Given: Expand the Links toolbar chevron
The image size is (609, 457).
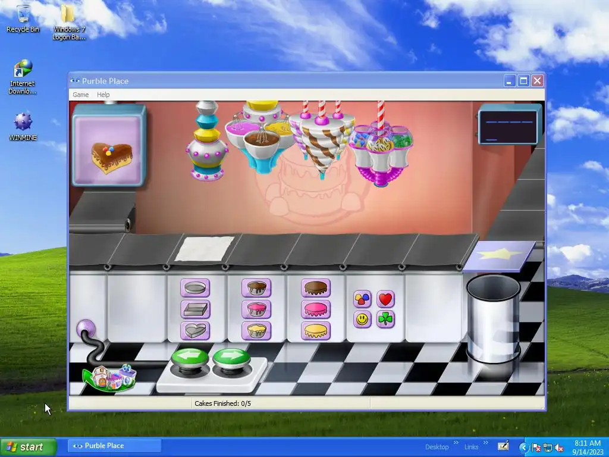Looking at the screenshot, I should pos(485,442).
